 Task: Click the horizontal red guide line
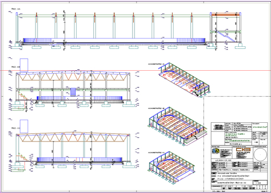click(x=135, y=71)
